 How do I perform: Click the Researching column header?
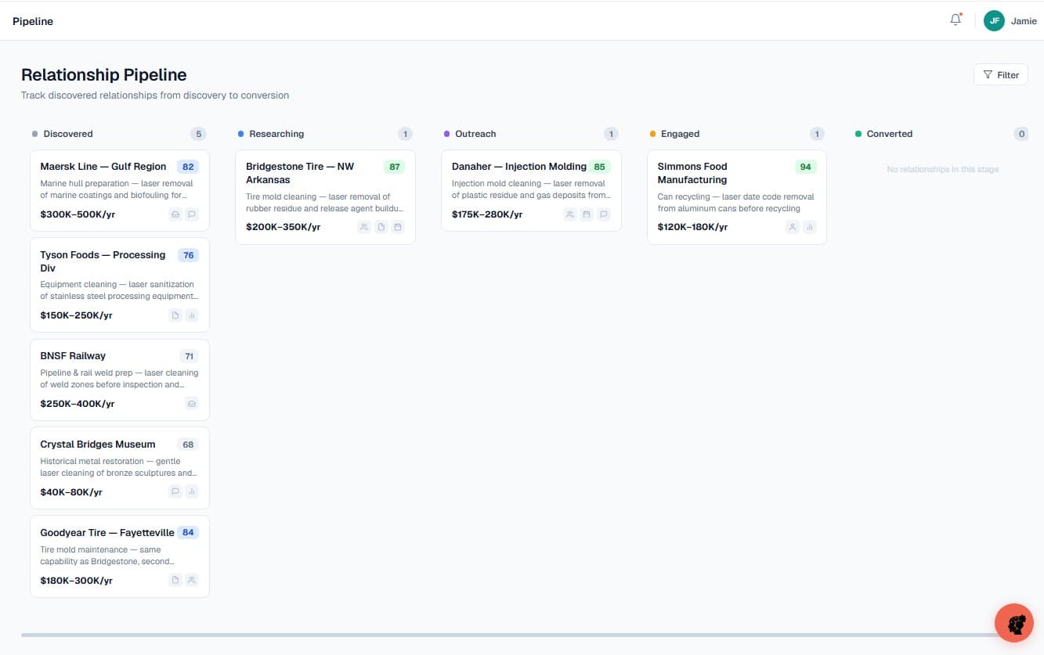(x=276, y=134)
